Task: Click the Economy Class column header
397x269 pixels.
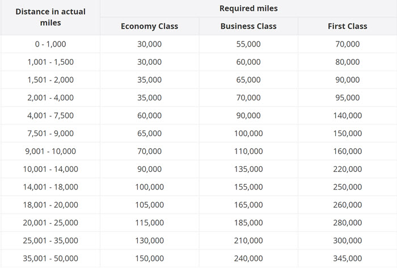Action: [149, 26]
